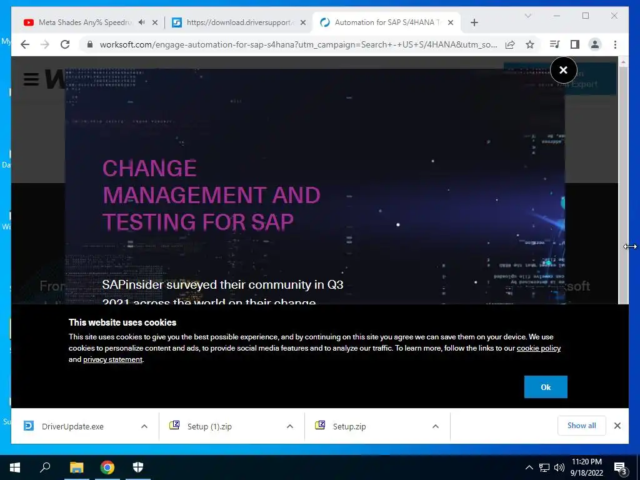Open the privacy statement link
The height and width of the screenshot is (480, 640).
112,359
